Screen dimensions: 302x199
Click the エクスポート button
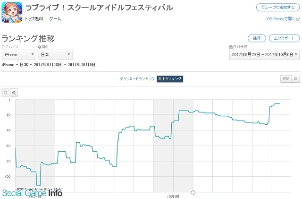[284, 38]
